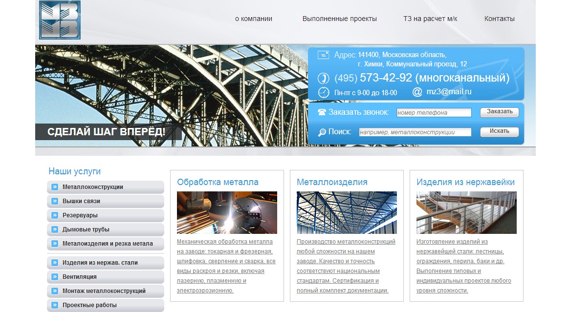Select Вентиляция service
The image size is (569, 312).
(x=106, y=276)
